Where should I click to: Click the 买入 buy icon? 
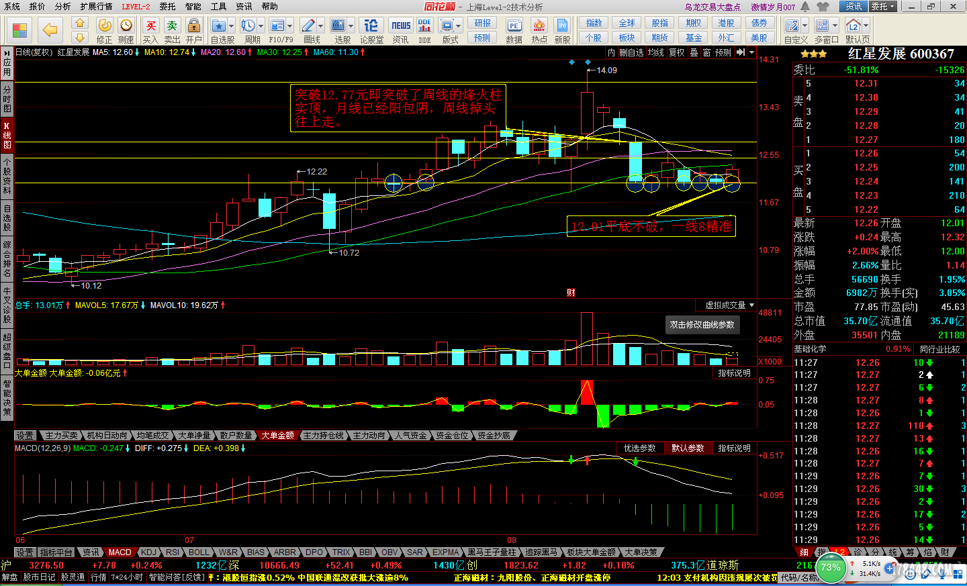point(151,30)
